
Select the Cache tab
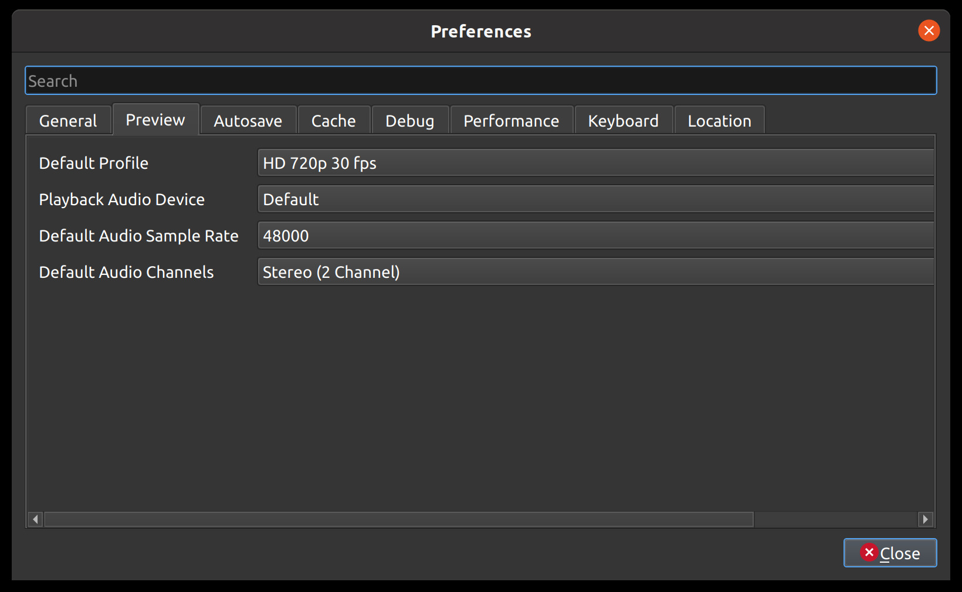[333, 120]
